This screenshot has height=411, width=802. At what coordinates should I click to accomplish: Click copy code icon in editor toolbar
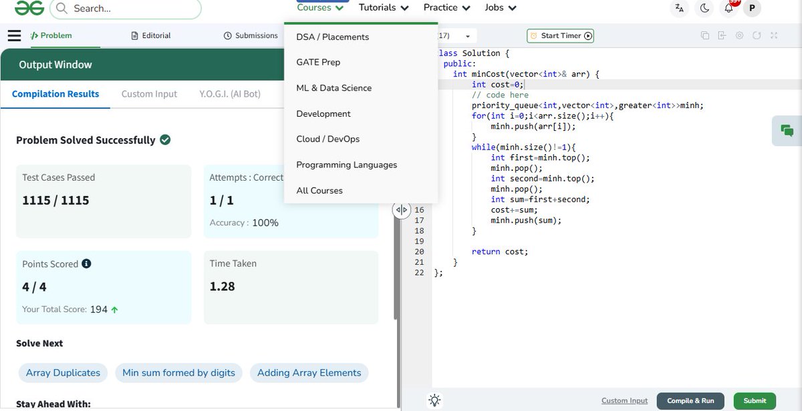coord(705,35)
